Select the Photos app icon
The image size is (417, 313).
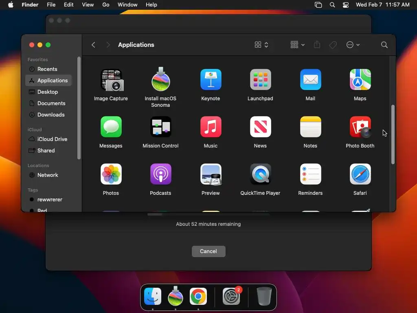click(x=111, y=174)
